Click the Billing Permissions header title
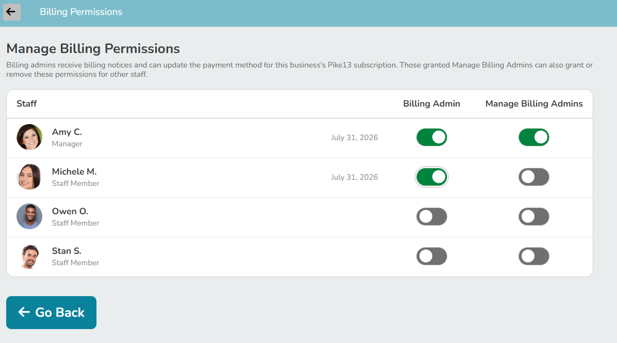This screenshot has height=343, width=617. [x=81, y=12]
